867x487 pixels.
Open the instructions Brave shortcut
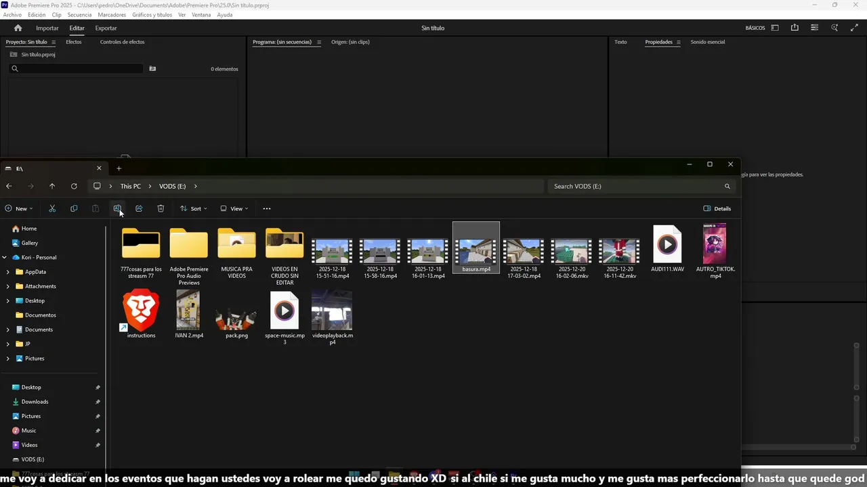pos(141,315)
